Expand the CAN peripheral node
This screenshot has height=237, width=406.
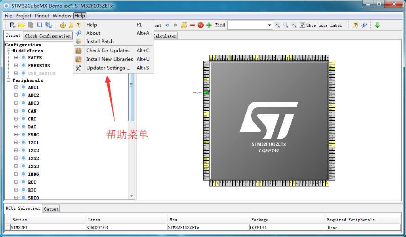(16, 111)
